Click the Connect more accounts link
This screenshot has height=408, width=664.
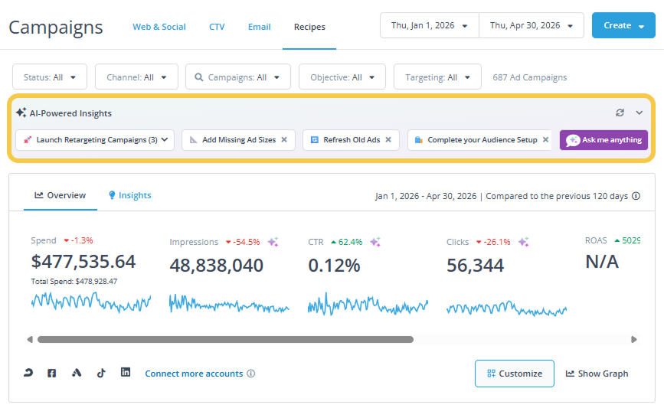click(194, 374)
